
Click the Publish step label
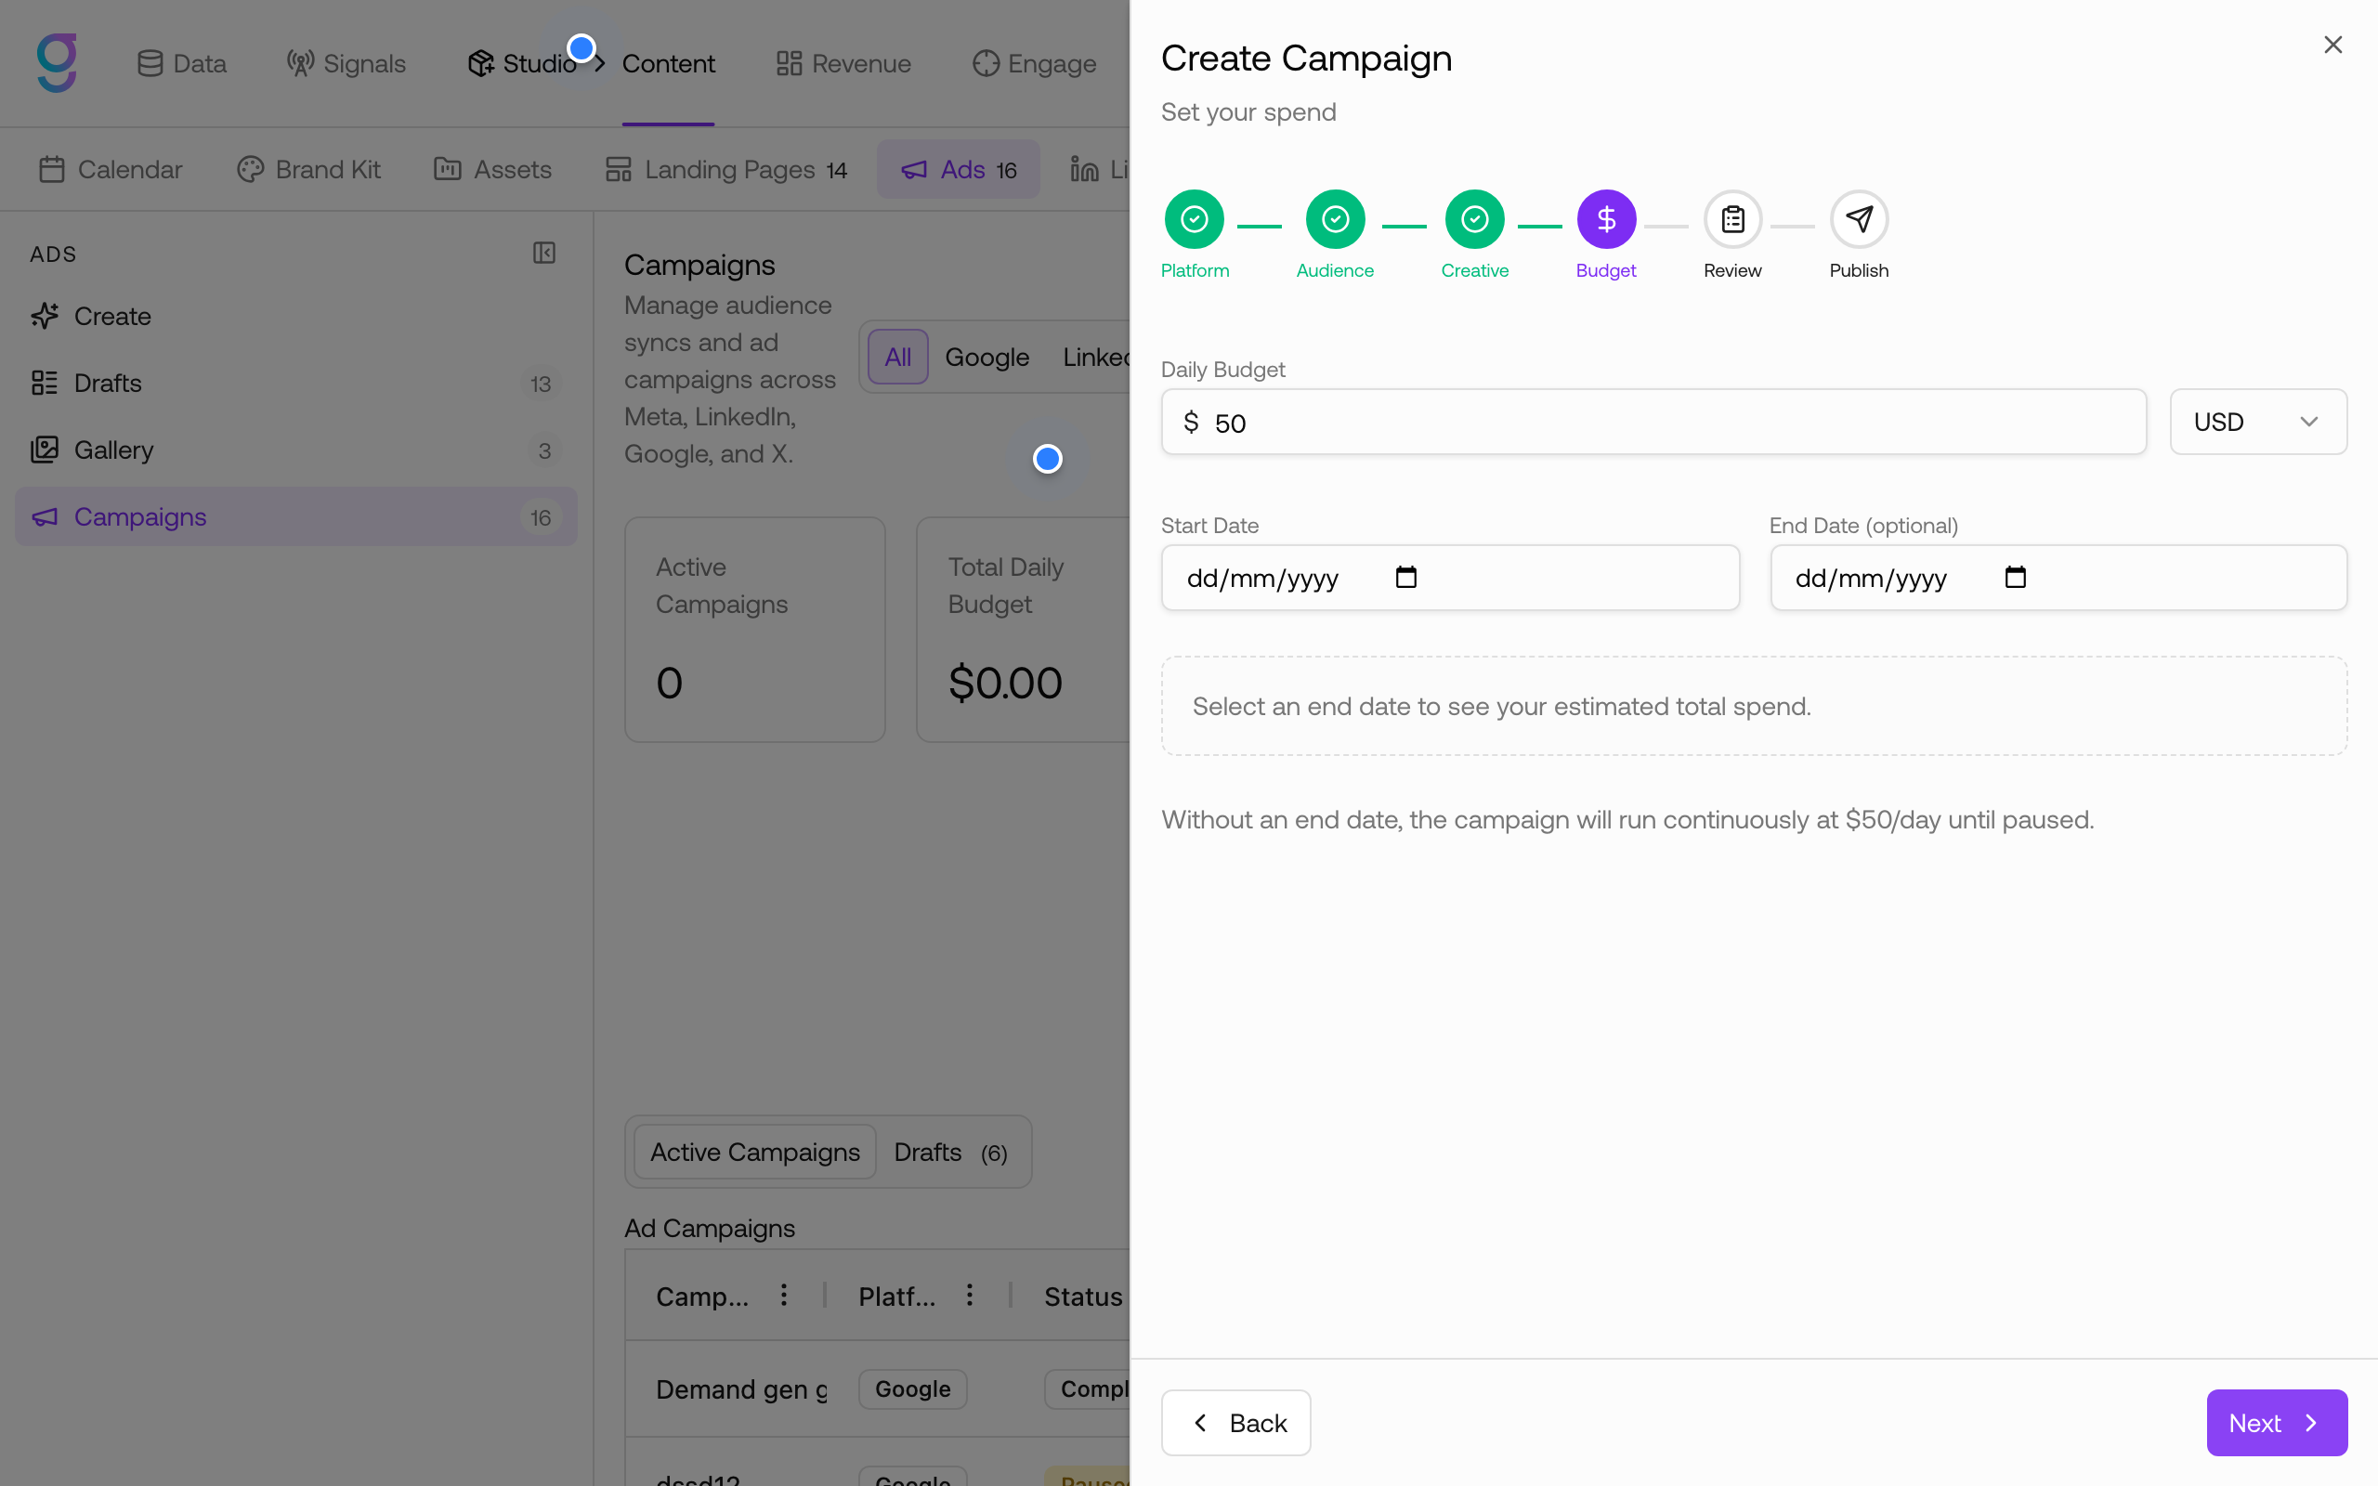coord(1858,270)
